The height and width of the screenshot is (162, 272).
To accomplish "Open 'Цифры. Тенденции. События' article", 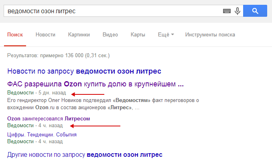I will coord(42,135).
